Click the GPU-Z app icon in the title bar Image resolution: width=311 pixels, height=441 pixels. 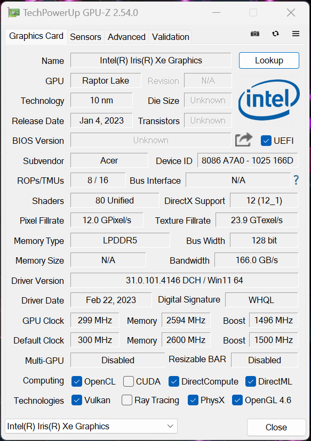[14, 13]
